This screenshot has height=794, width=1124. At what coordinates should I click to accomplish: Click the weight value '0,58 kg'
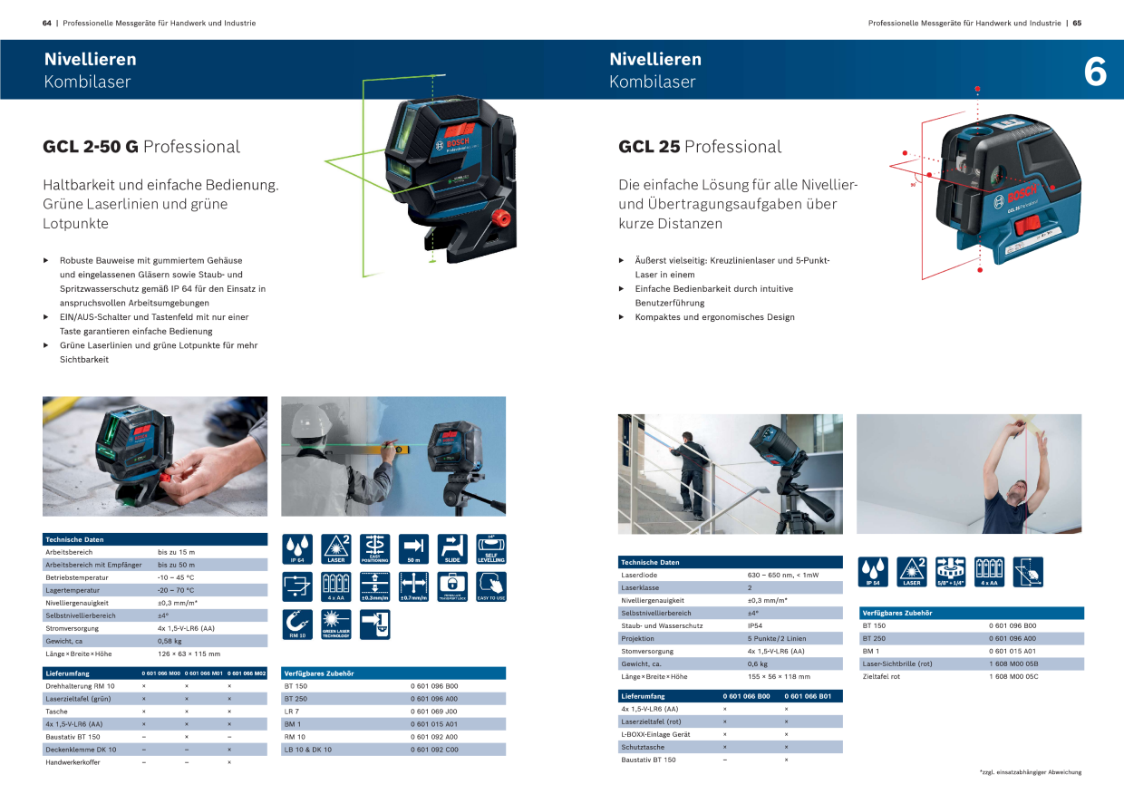click(x=170, y=641)
